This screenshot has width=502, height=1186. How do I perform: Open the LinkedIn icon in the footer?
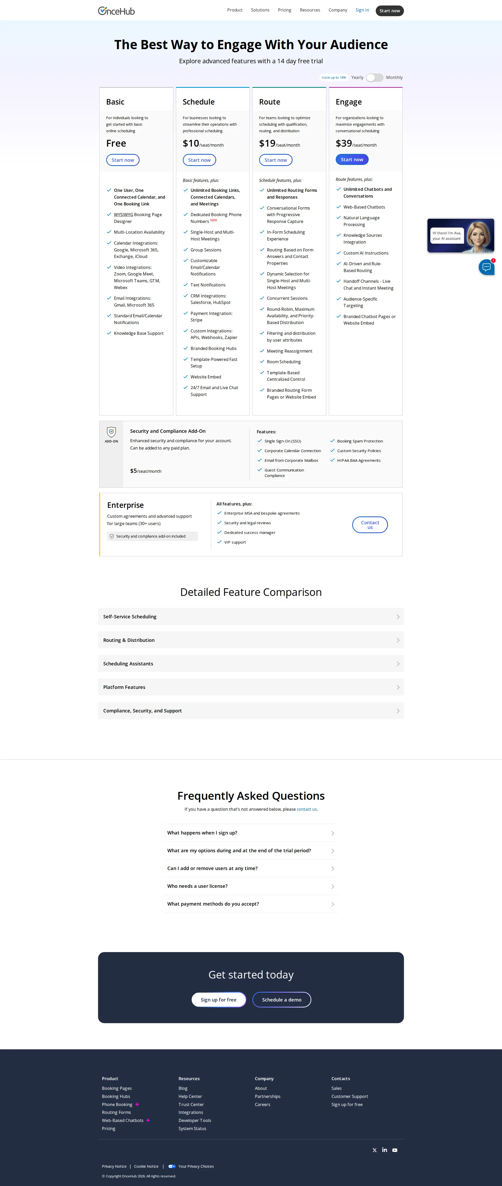pos(385,1150)
